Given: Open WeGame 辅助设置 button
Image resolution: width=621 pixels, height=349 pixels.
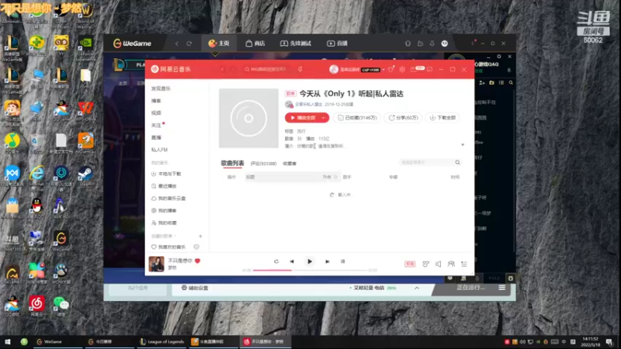Looking at the screenshot, I should click(195, 288).
